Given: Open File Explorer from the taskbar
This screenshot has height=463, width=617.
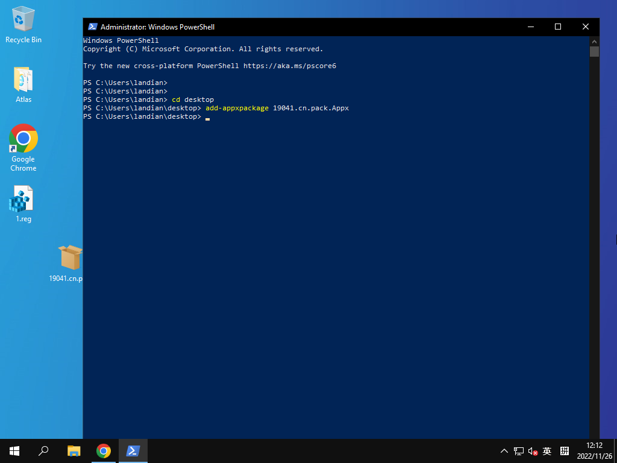Looking at the screenshot, I should 74,451.
